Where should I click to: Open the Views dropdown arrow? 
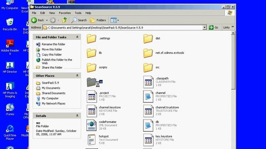pos(118,20)
